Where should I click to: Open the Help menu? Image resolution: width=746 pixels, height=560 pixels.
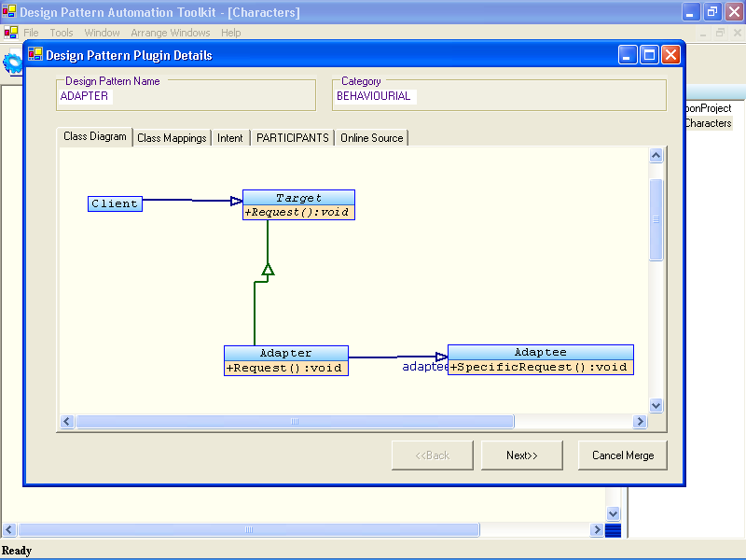point(230,33)
